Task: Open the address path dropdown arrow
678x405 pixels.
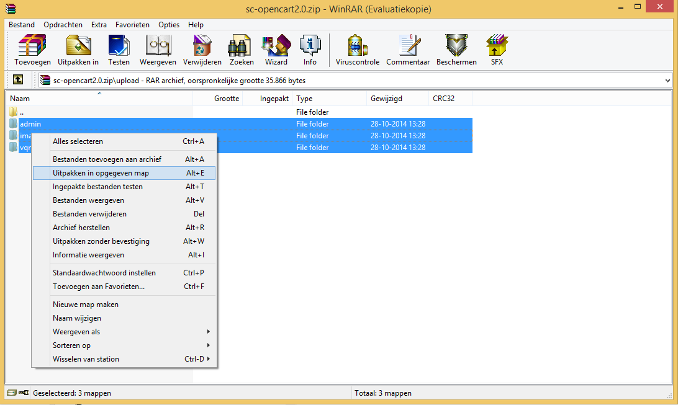Action: coord(667,80)
